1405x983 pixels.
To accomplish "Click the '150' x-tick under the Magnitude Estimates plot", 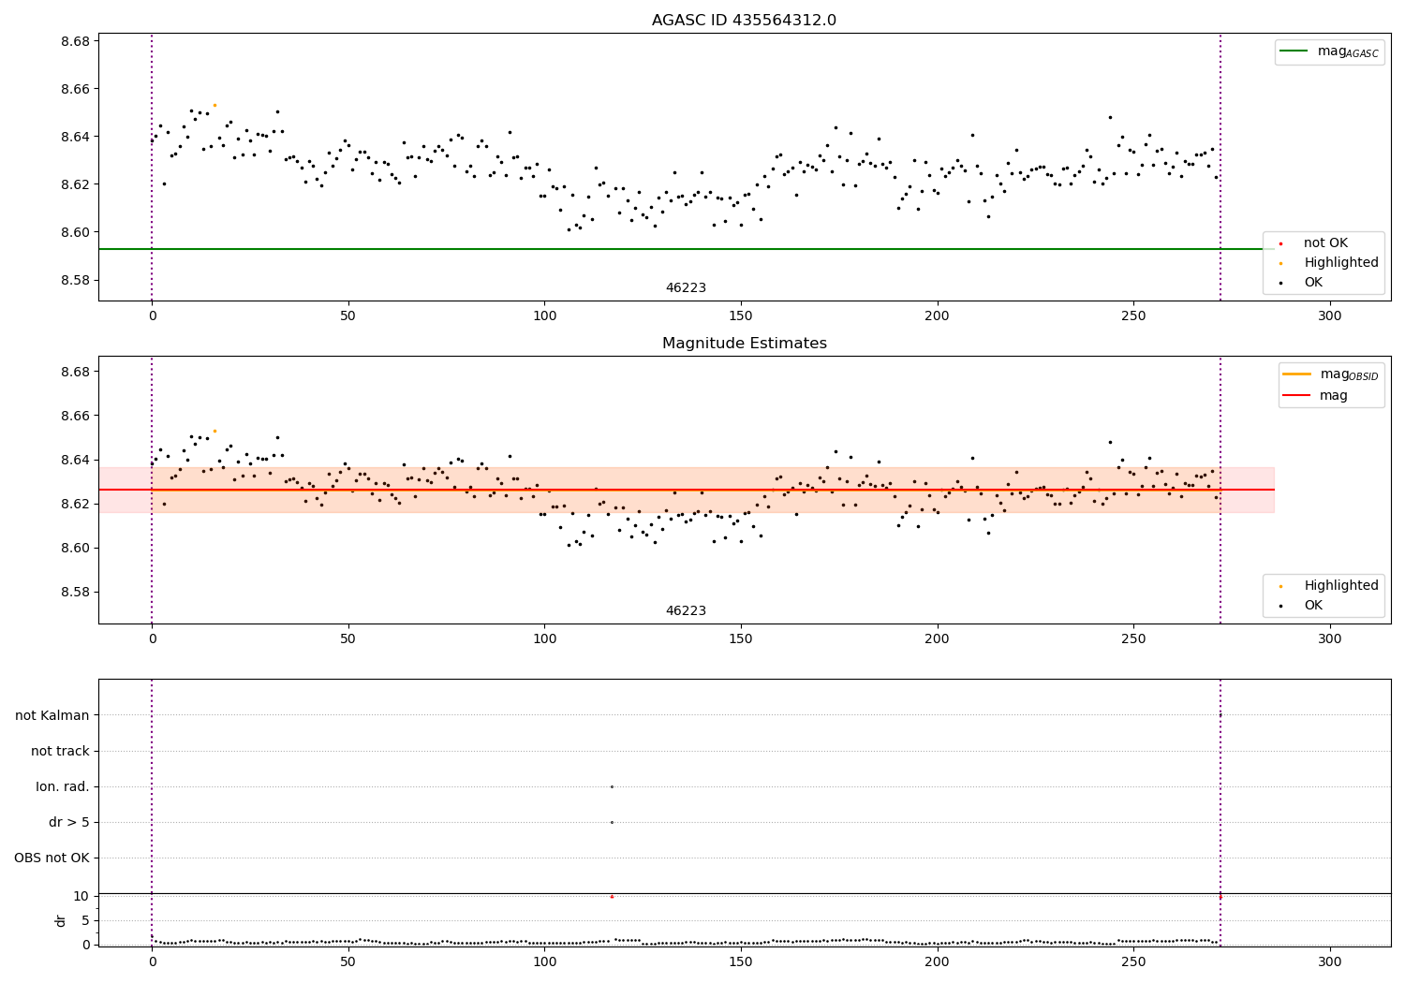I will [x=741, y=639].
